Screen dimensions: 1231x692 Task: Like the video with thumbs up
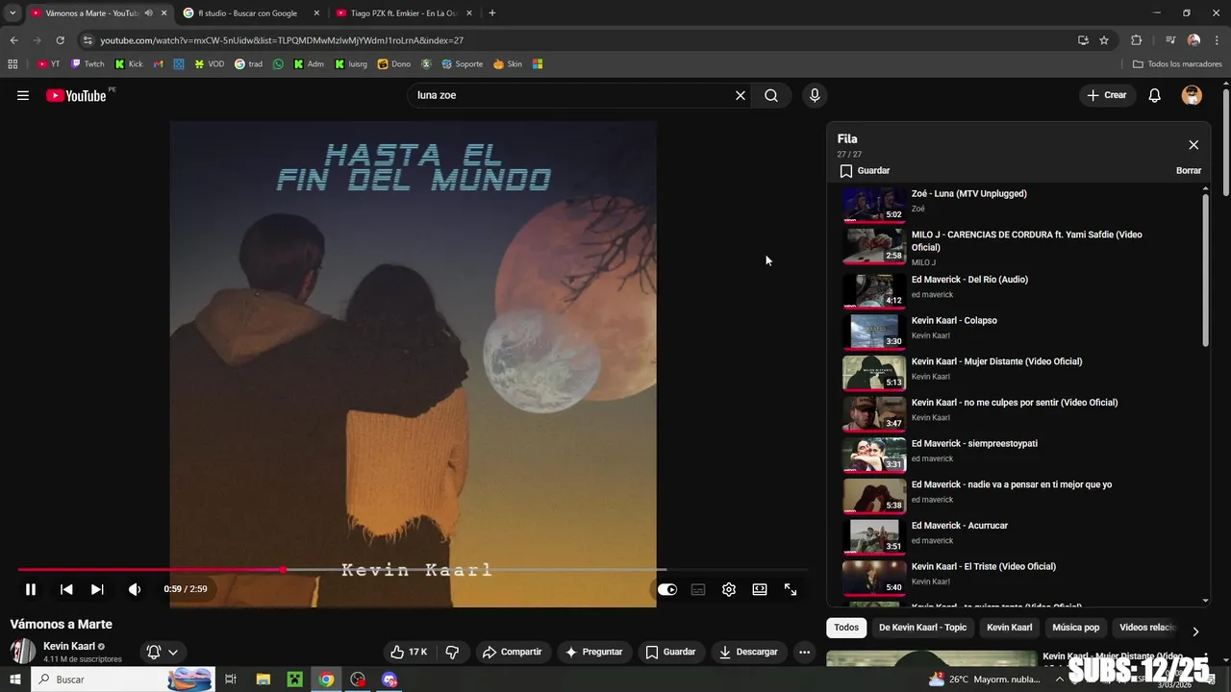point(409,652)
